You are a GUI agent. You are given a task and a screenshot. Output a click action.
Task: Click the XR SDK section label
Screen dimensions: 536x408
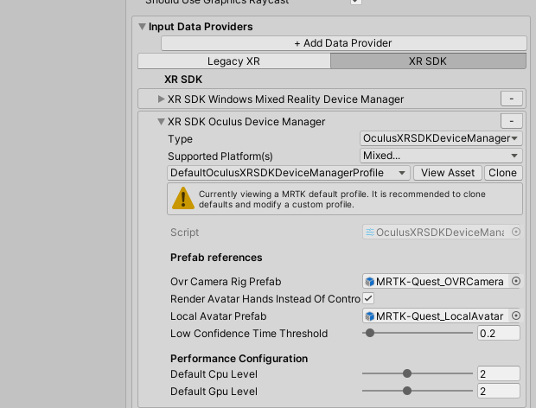(183, 80)
